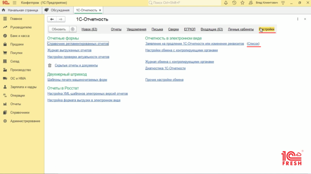The width and height of the screenshot is (311, 174).
Task: Open Заявление на продление 1С-Отчетности link
Action: coord(195,44)
